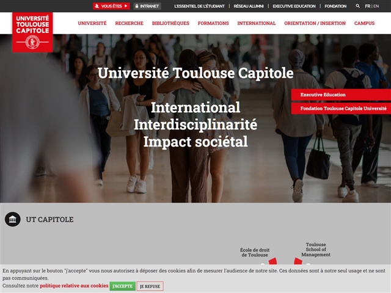This screenshot has height=293, width=391.
Task: Select Toulouse School of Management
Action: tap(316, 250)
